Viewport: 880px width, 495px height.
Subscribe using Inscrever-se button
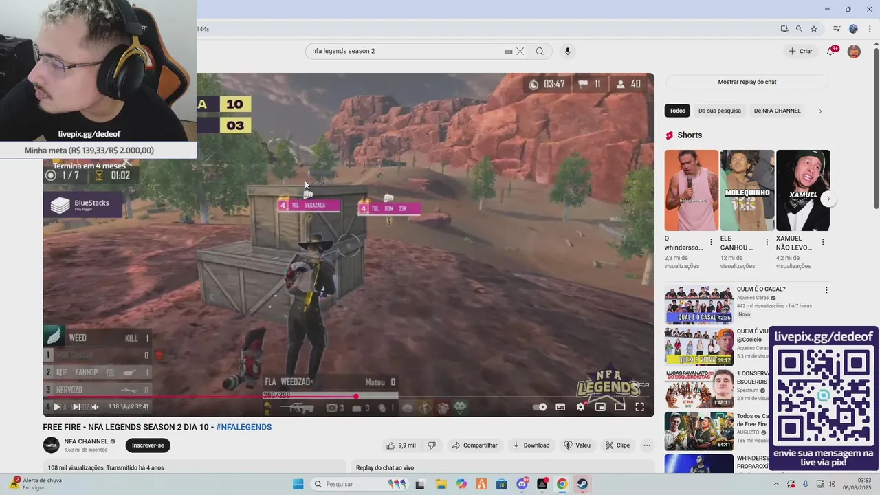pyautogui.click(x=148, y=445)
